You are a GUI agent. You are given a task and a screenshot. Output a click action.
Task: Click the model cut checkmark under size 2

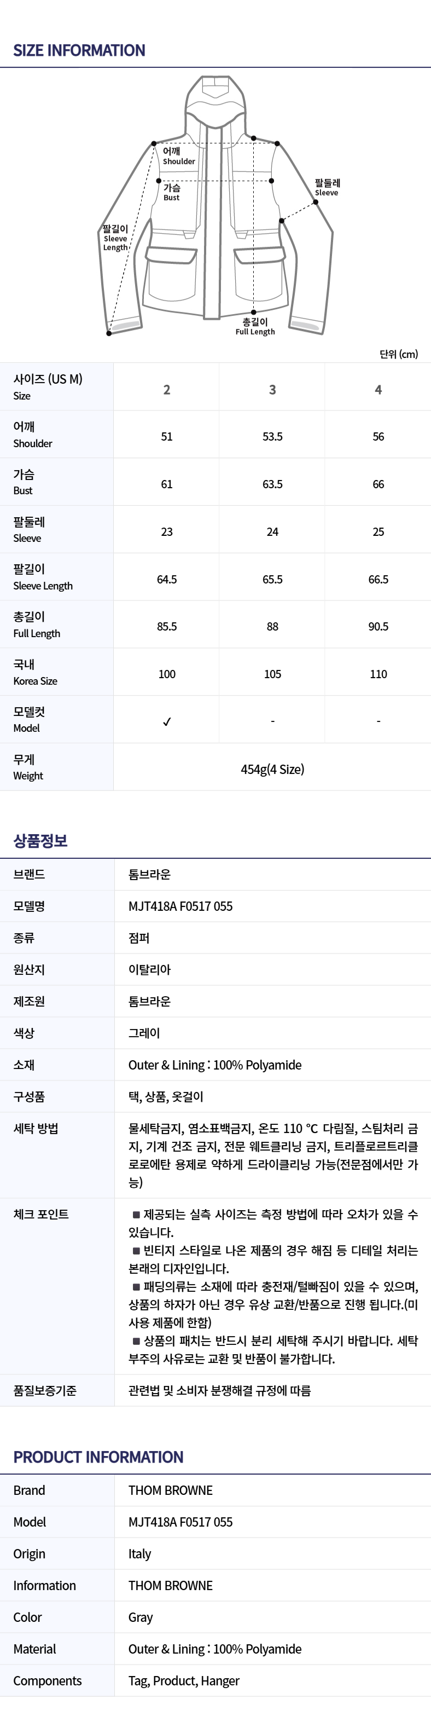tap(167, 721)
